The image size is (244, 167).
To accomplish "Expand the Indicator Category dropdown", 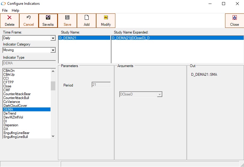I will point(53,50).
